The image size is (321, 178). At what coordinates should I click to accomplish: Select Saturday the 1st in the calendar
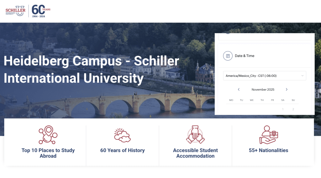coord(283,109)
